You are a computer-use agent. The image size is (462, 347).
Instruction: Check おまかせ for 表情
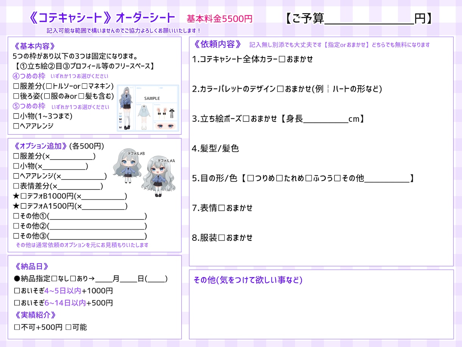click(x=222, y=208)
